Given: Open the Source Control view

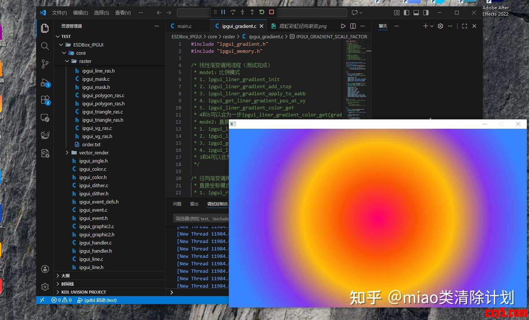Looking at the screenshot, I should point(45,64).
